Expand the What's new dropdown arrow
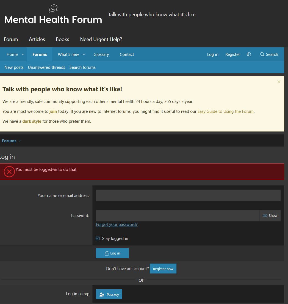Viewport: 288px width, 304px height. tap(84, 54)
